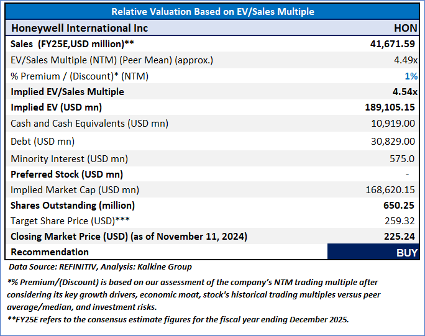Click the ticker symbol 'HON'
Viewport: 425px width, 336px height.
click(405, 28)
